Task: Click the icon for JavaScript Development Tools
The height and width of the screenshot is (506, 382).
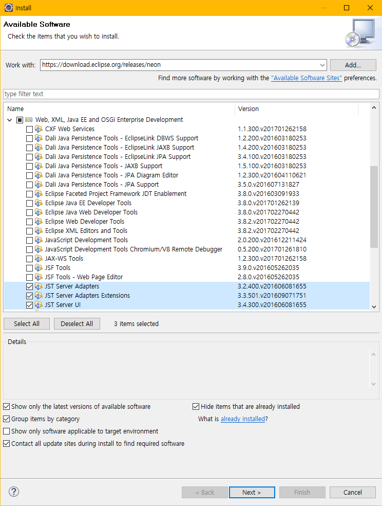Action: [39, 240]
